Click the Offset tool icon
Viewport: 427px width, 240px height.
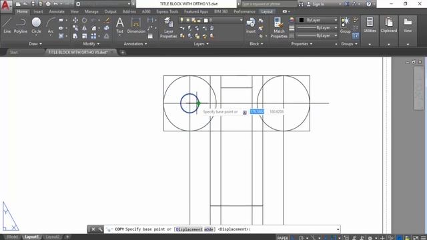pos(107,36)
